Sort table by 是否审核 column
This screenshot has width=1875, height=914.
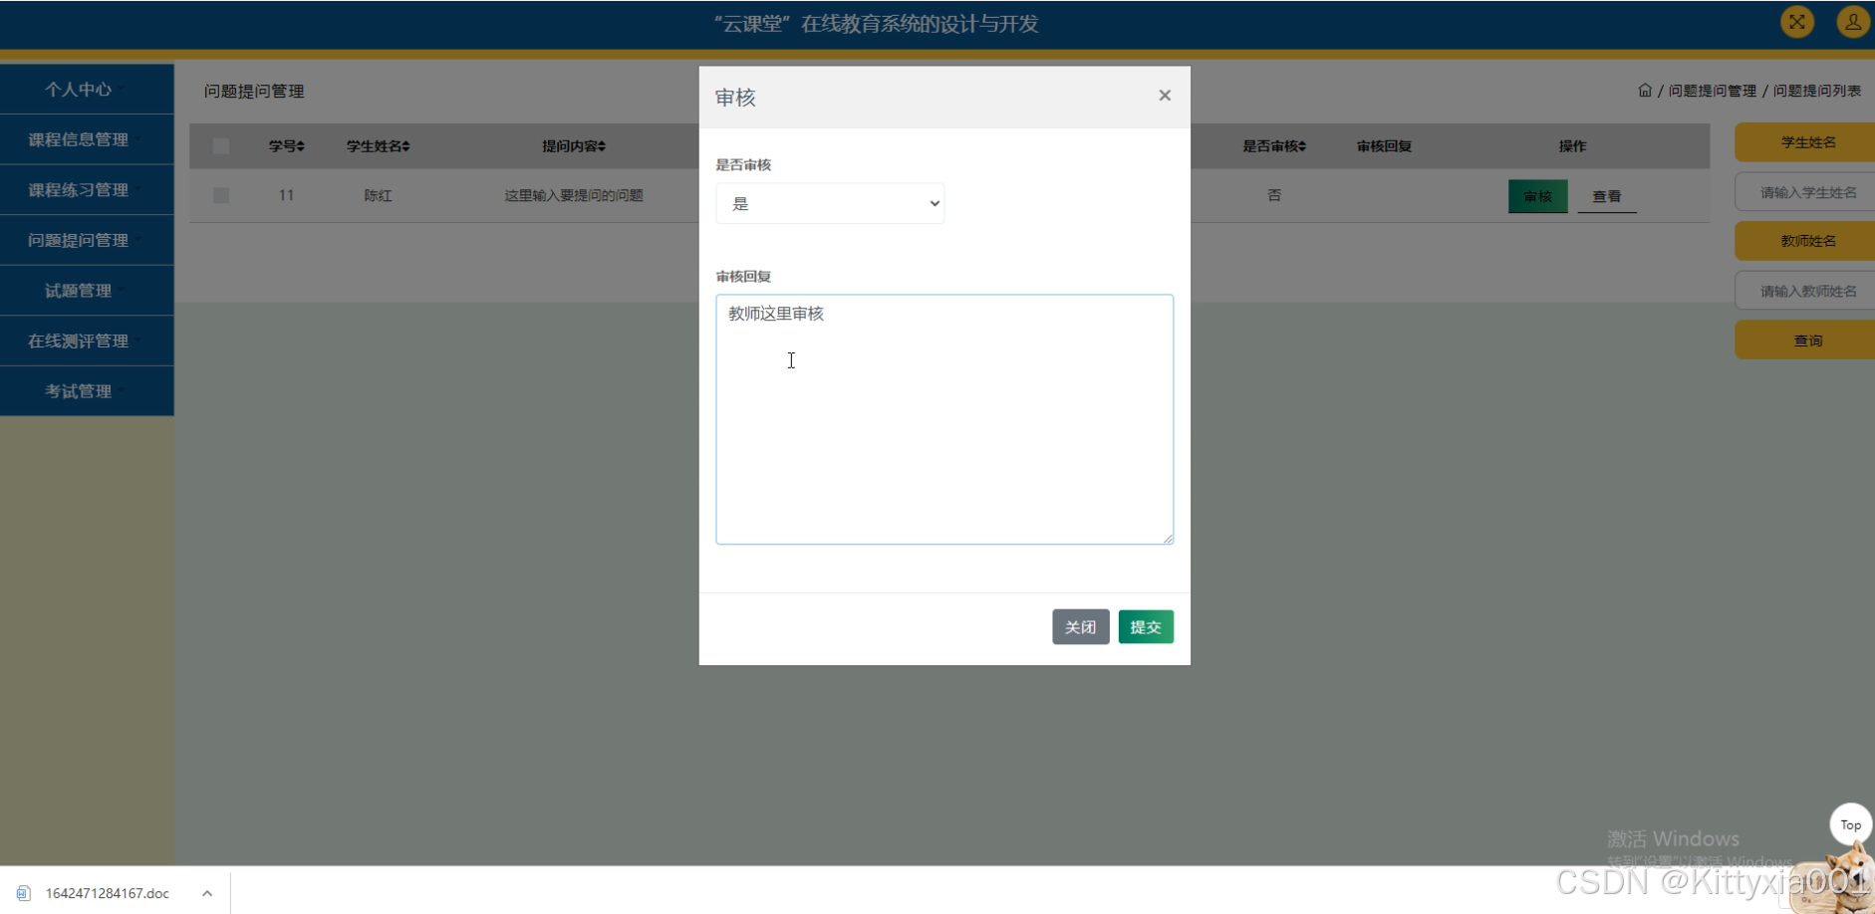[1274, 146]
